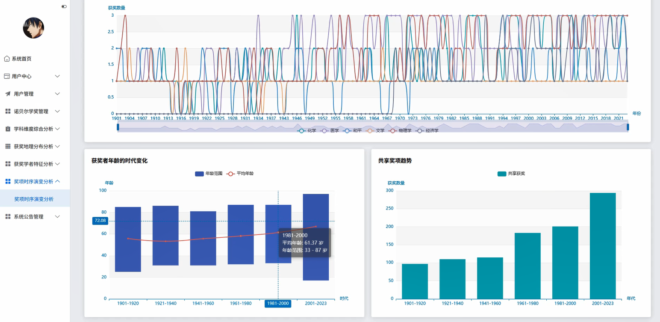Screen dimensions: 660x322
Task: Click the highlighted 1981-2000 axis label
Action: pyautogui.click(x=278, y=304)
